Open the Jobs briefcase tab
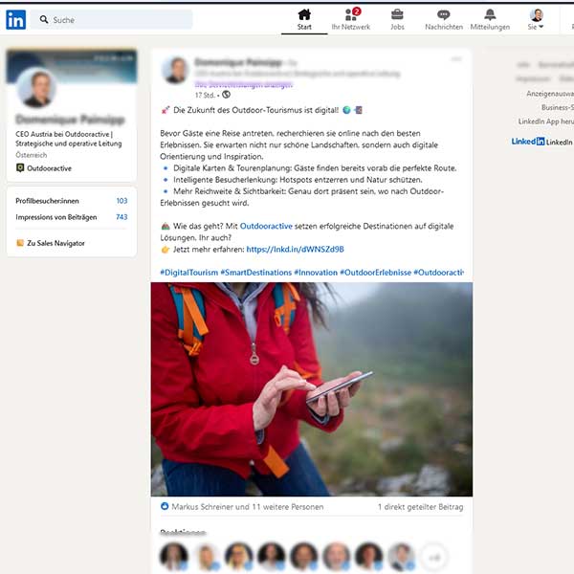The image size is (574, 574). coord(397,20)
